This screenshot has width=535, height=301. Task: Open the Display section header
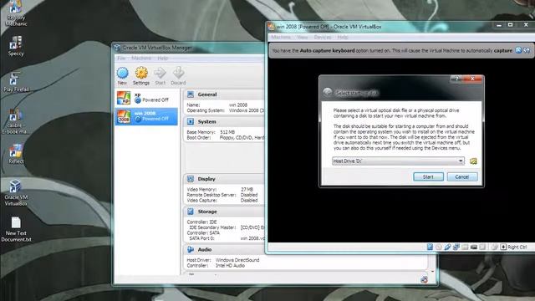point(206,179)
